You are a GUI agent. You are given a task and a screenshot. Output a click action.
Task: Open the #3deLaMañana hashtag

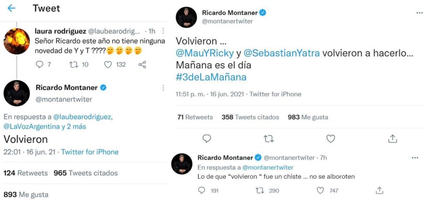pyautogui.click(x=211, y=77)
